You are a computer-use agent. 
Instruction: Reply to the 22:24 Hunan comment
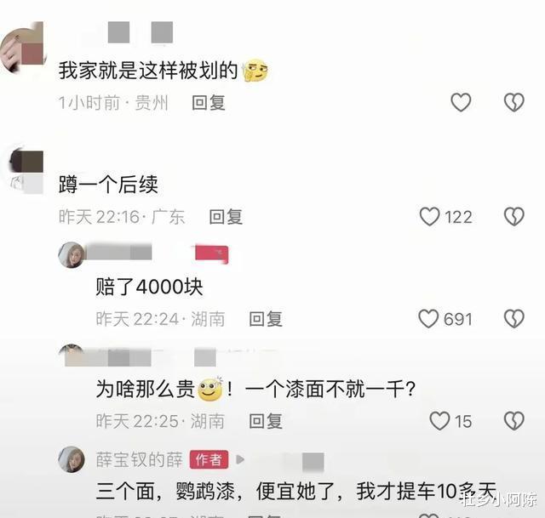[x=266, y=319]
